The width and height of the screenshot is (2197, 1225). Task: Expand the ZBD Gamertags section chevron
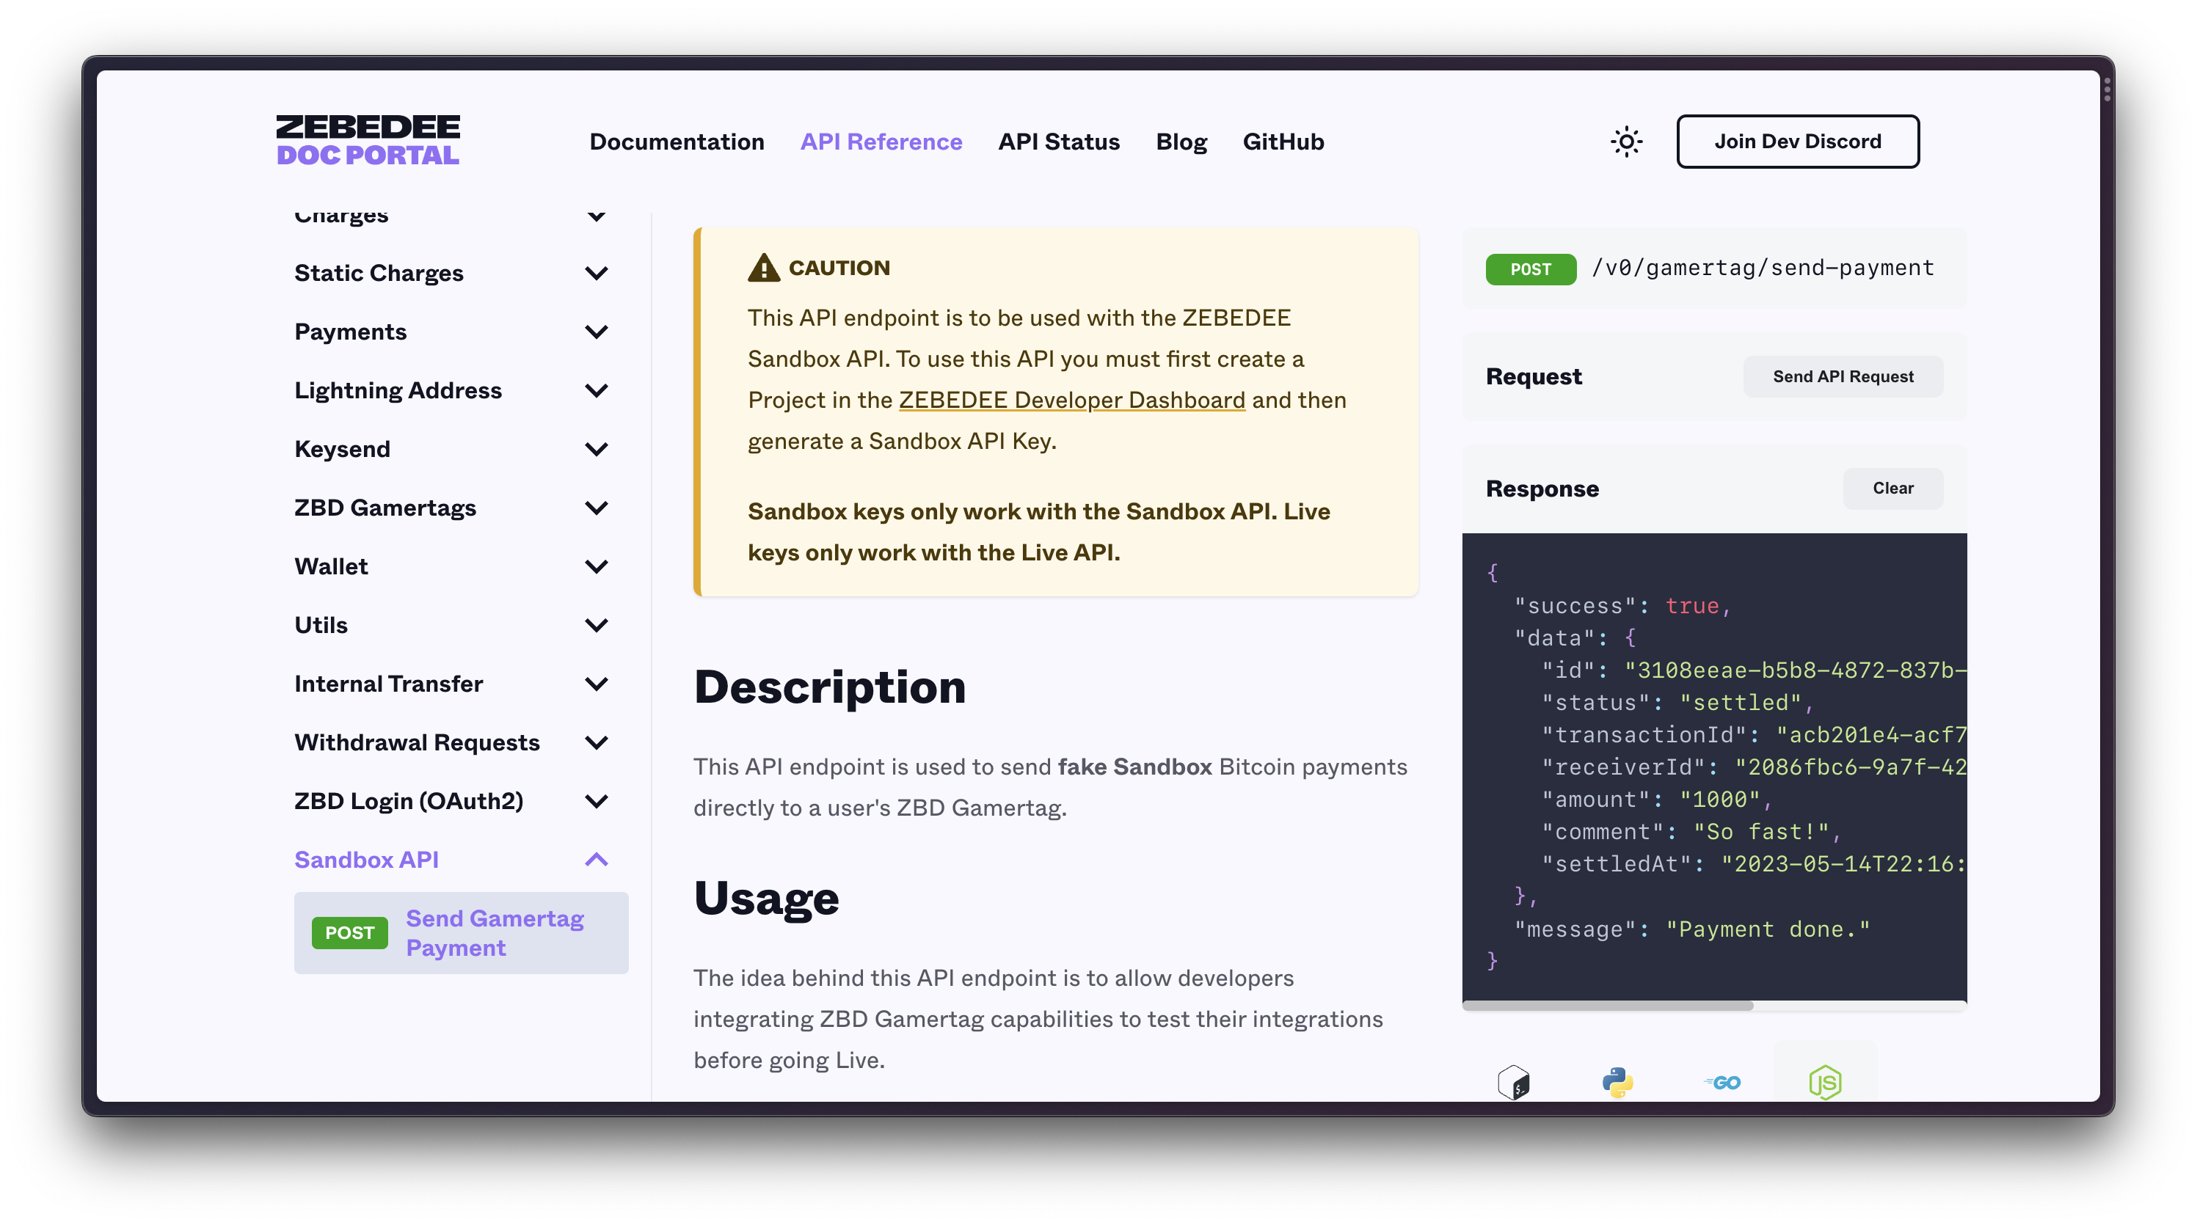[596, 508]
